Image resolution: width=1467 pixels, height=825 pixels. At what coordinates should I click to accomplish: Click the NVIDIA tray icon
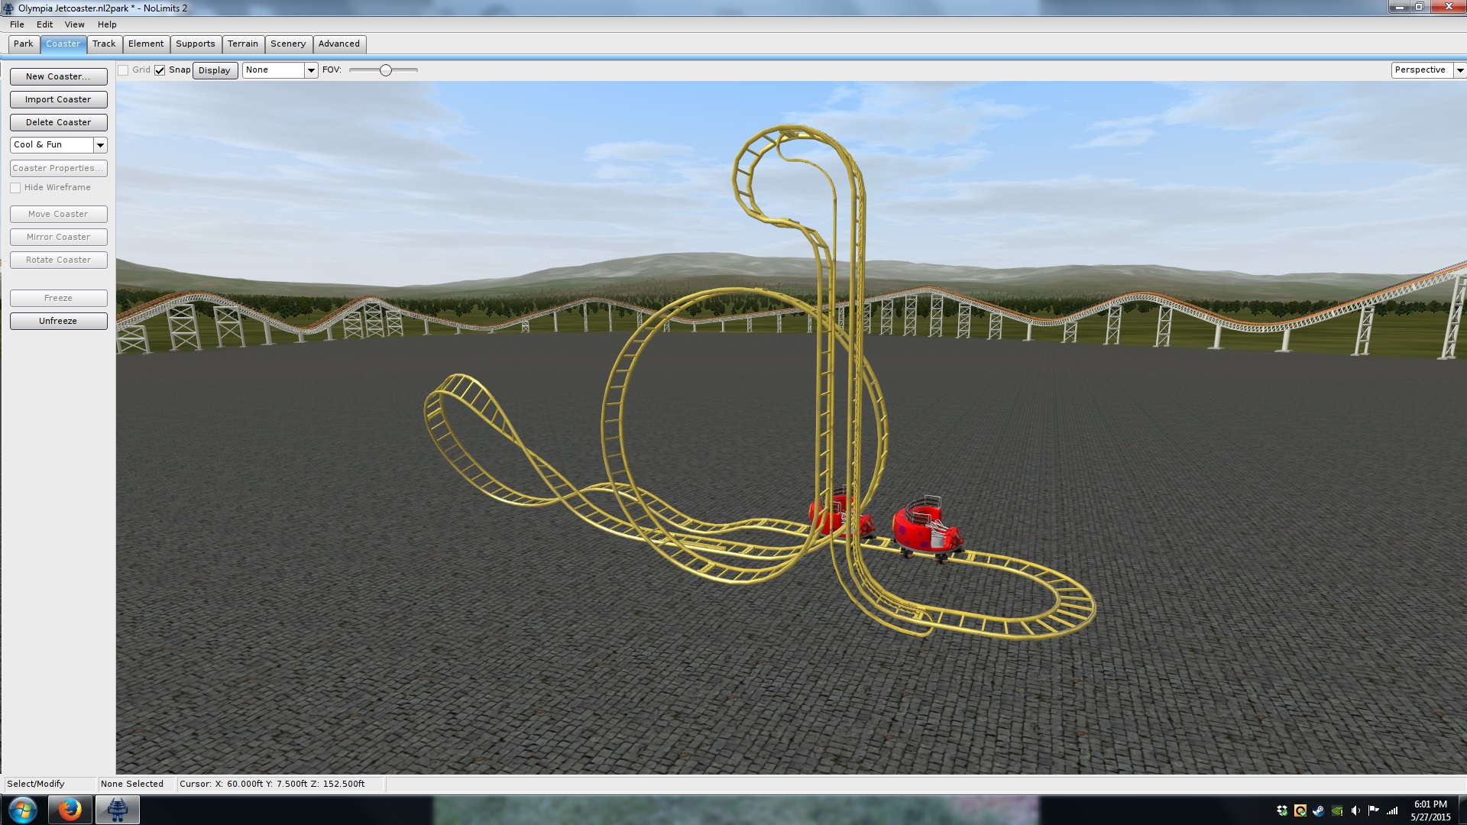click(1337, 810)
